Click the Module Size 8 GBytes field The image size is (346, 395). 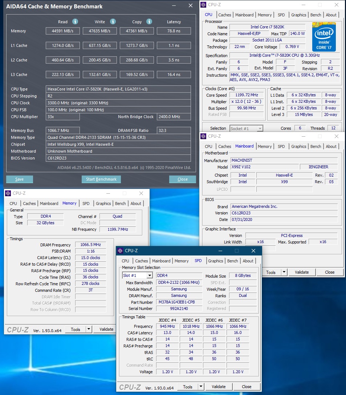[x=243, y=275]
